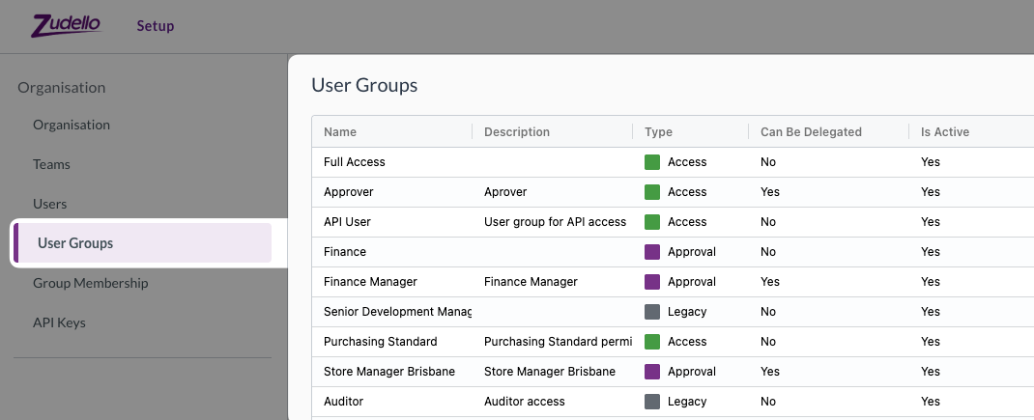The width and height of the screenshot is (1034, 420).
Task: Sort by Can Be Delegated column
Action: (x=811, y=132)
